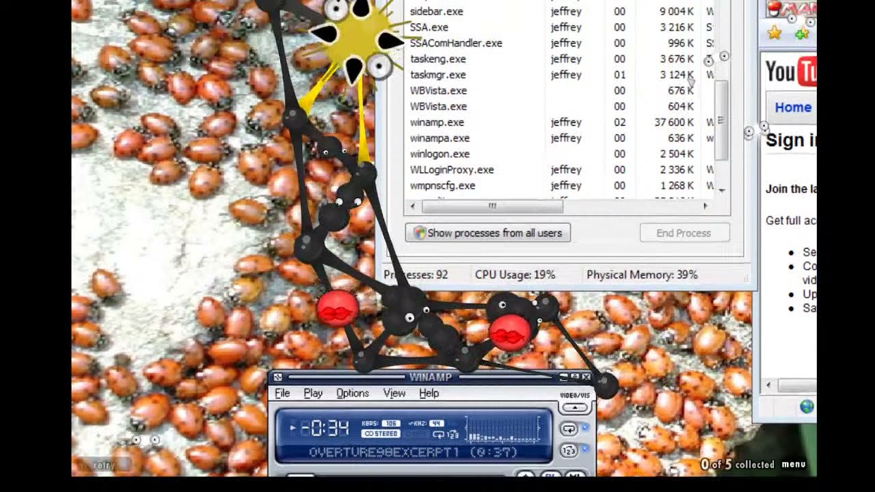Image resolution: width=875 pixels, height=492 pixels.
Task: Click the 9 004 K memory value
Action: (677, 12)
